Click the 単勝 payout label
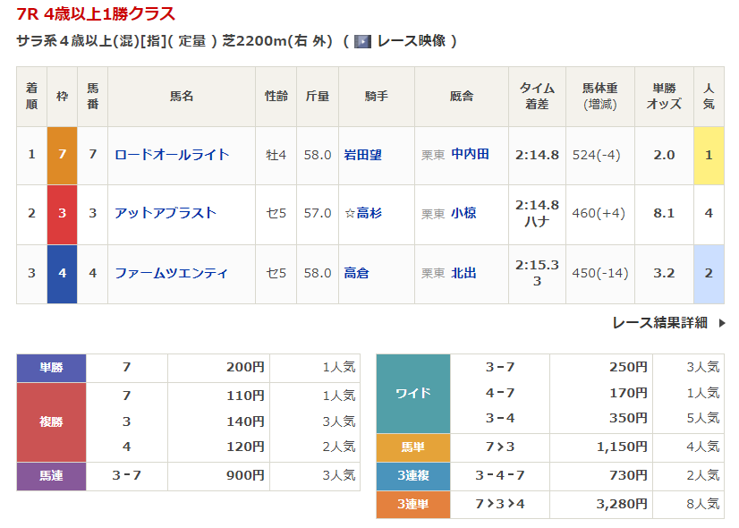The image size is (739, 528). click(52, 368)
